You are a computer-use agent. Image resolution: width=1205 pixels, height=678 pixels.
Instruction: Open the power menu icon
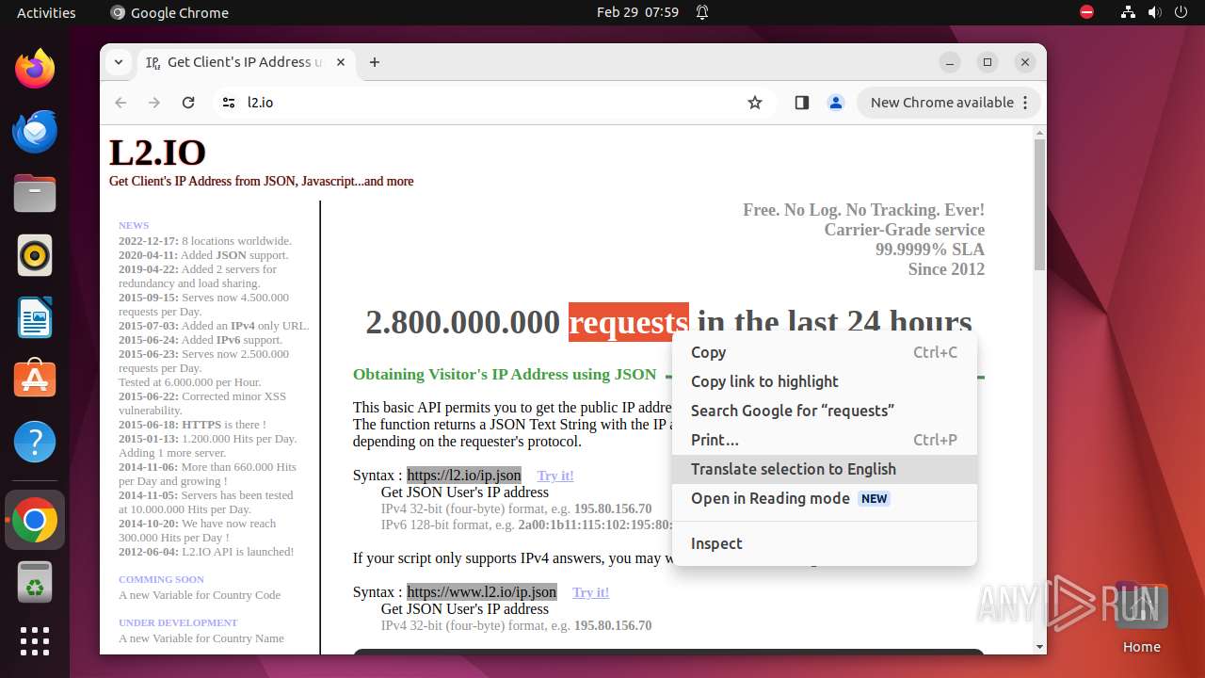pos(1181,12)
